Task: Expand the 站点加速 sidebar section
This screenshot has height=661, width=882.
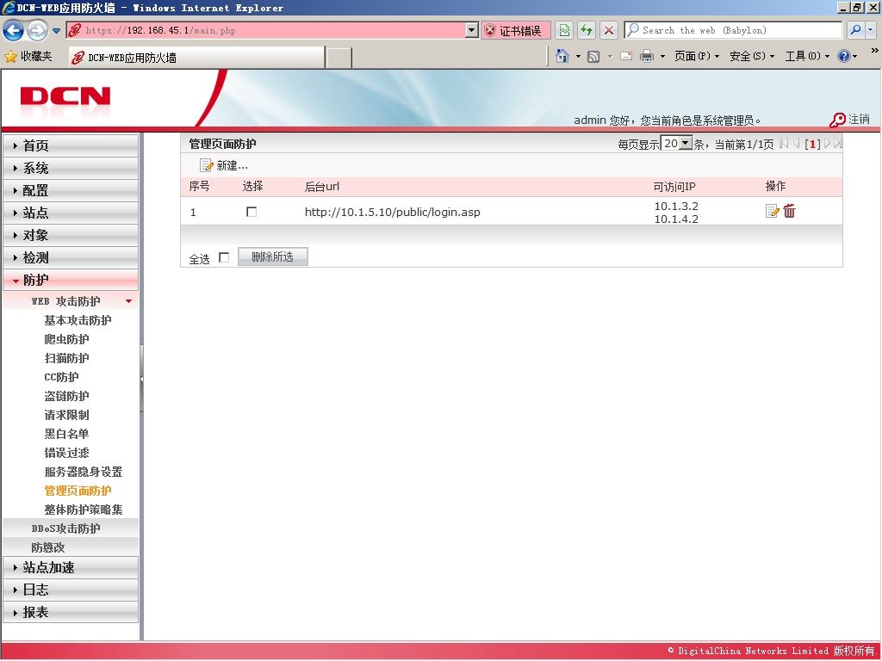Action: pyautogui.click(x=71, y=568)
